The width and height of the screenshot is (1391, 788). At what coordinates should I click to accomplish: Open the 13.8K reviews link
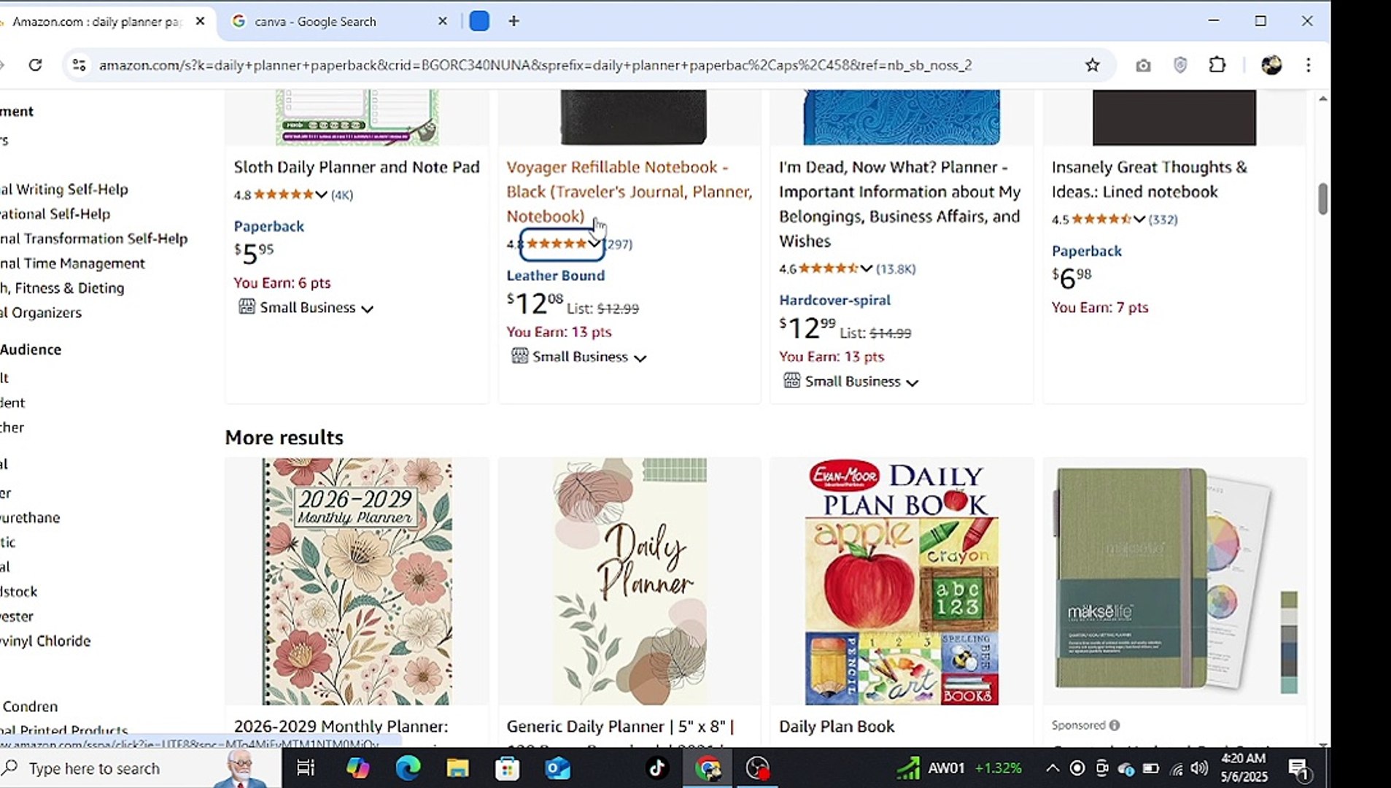896,269
